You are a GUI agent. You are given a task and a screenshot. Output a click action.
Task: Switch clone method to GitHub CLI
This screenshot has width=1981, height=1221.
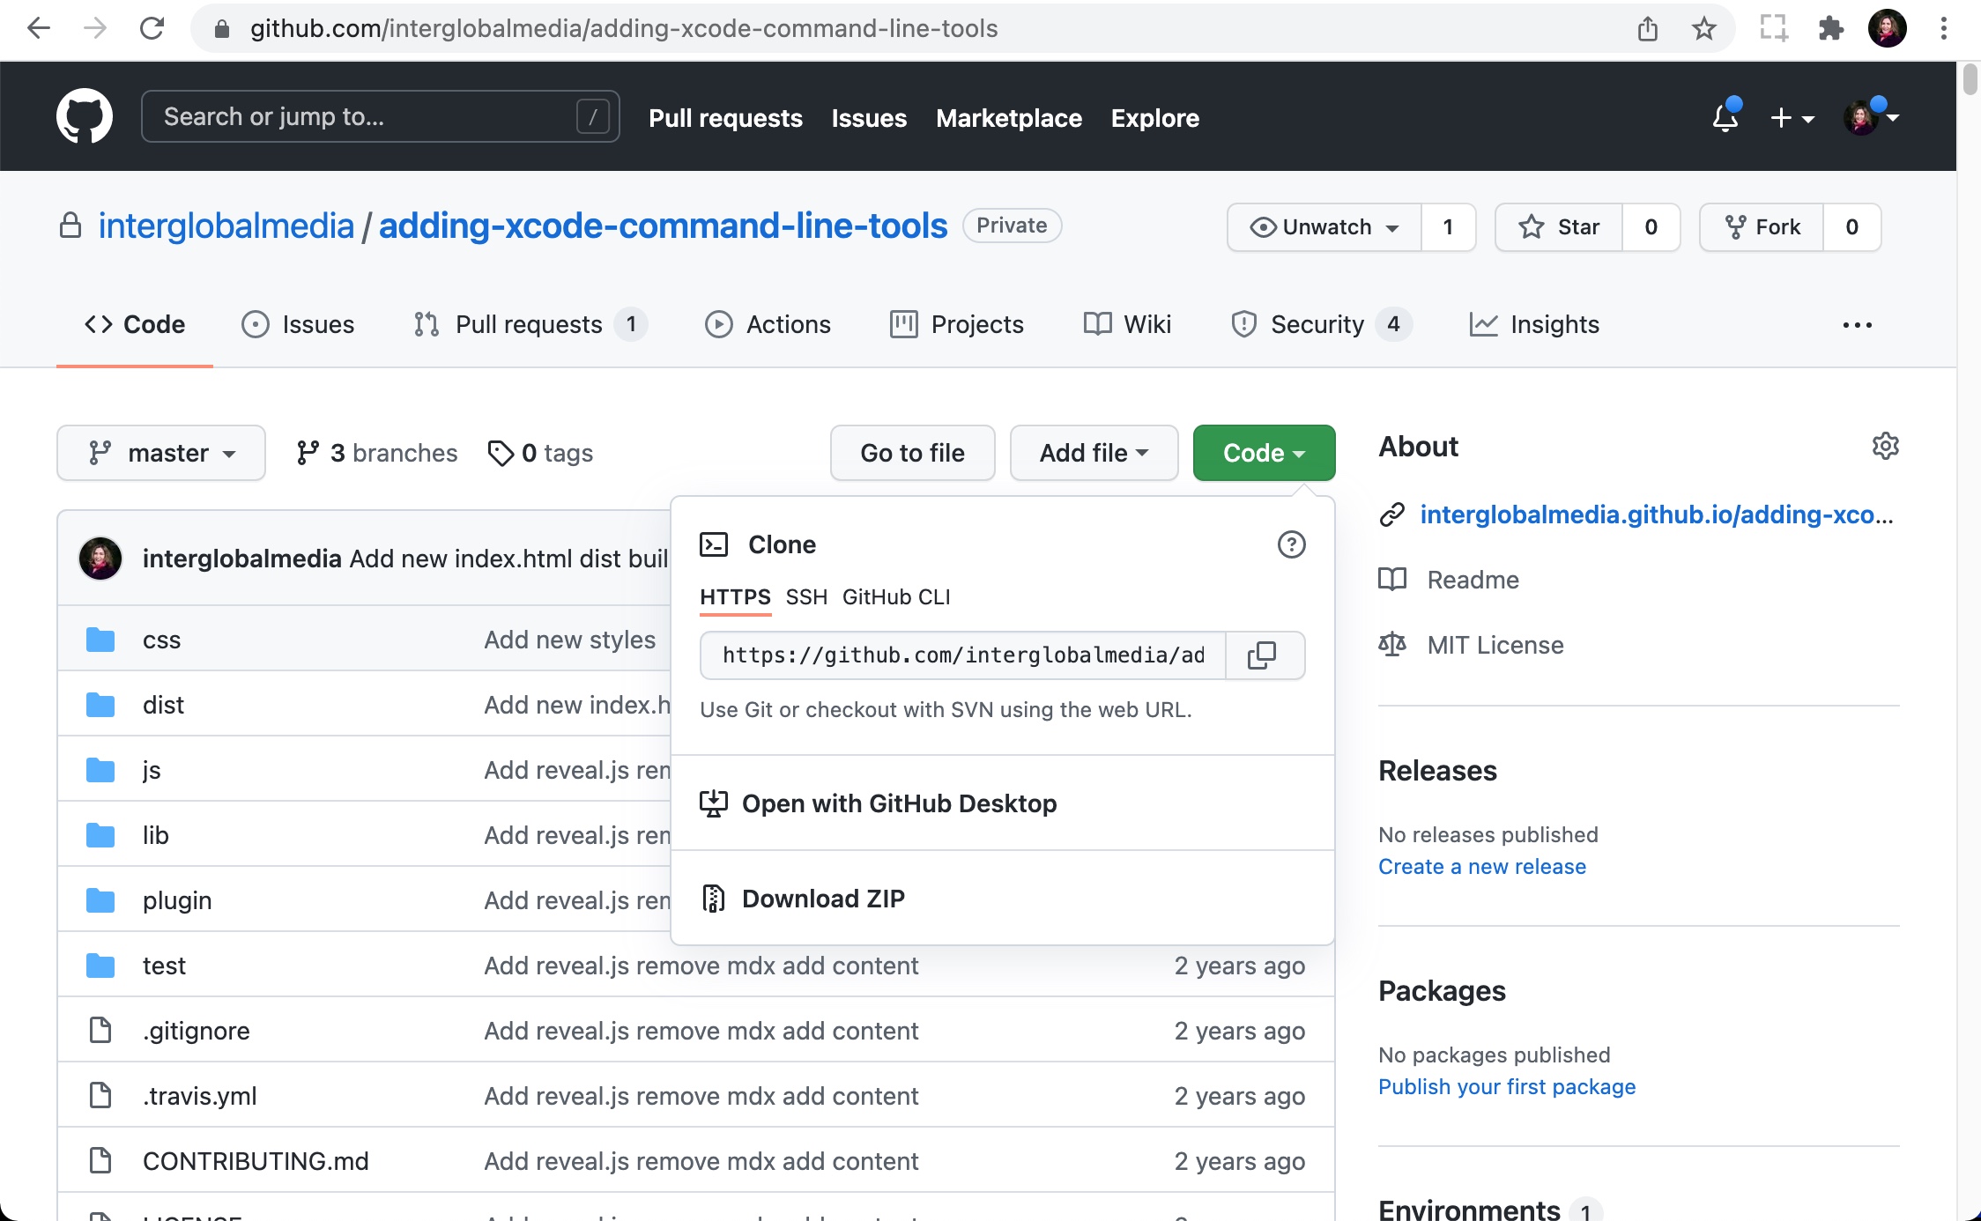coord(895,596)
